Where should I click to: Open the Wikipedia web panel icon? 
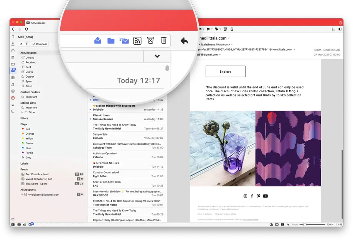(13, 104)
